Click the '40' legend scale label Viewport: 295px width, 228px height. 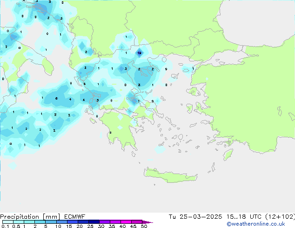[x=123, y=226]
